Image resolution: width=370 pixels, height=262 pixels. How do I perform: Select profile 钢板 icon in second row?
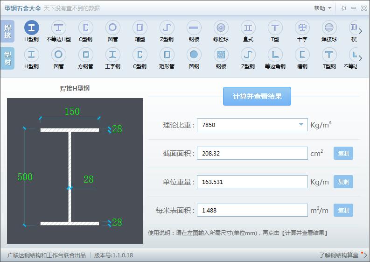[221, 55]
